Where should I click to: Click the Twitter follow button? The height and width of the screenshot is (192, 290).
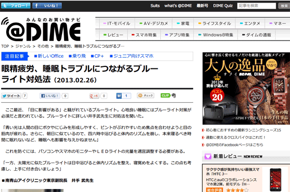click(16, 6)
